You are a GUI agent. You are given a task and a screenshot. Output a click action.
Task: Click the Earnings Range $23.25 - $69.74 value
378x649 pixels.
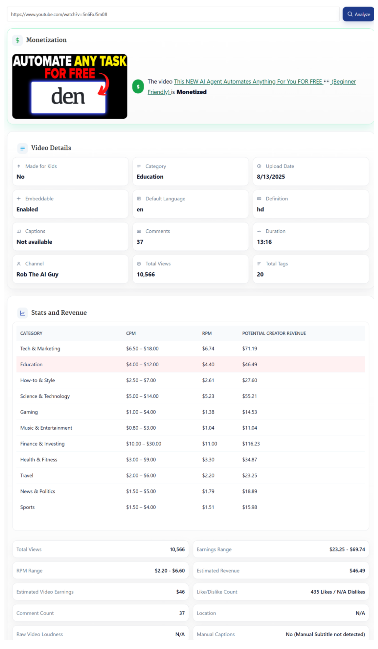coord(347,549)
